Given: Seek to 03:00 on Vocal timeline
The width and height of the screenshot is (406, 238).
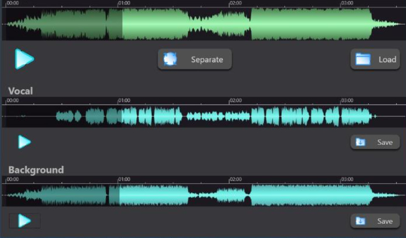Looking at the screenshot, I should pos(347,100).
